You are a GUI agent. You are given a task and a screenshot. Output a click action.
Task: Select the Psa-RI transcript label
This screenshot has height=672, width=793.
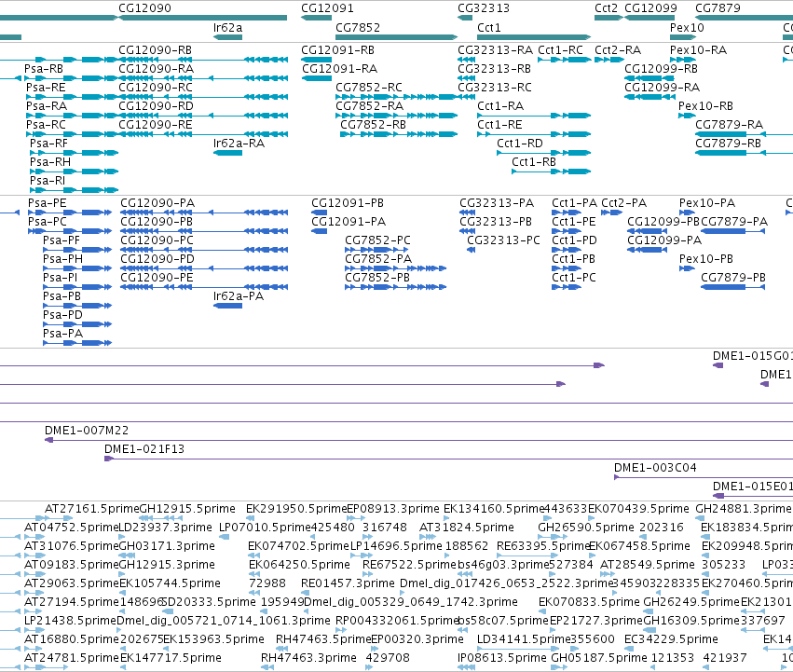47,181
